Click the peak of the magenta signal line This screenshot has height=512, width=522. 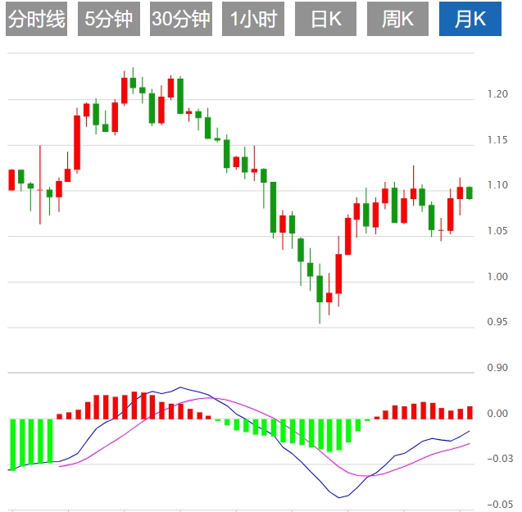point(205,399)
